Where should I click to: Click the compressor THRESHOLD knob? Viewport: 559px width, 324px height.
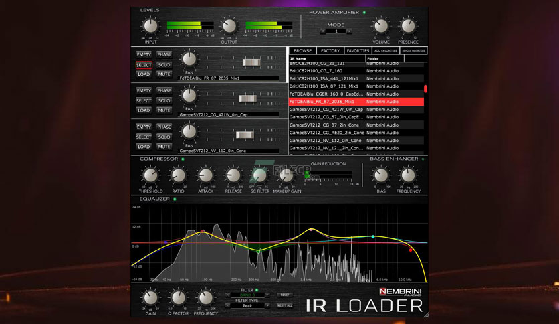150,175
